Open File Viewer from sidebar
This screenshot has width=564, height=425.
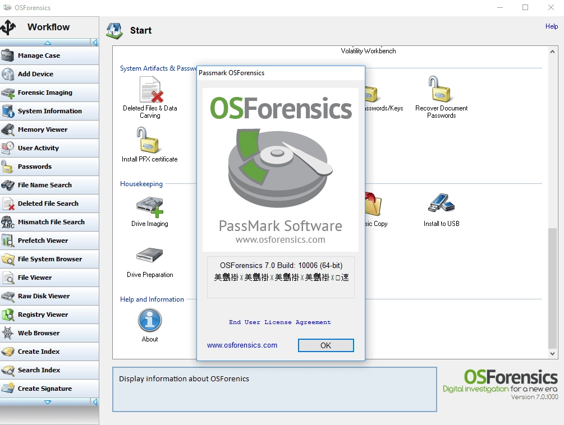click(49, 278)
